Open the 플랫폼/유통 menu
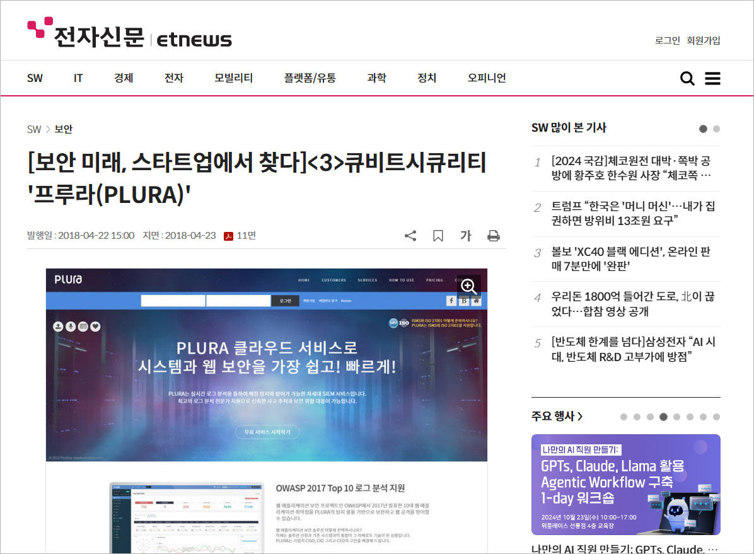The image size is (754, 554). tap(310, 78)
